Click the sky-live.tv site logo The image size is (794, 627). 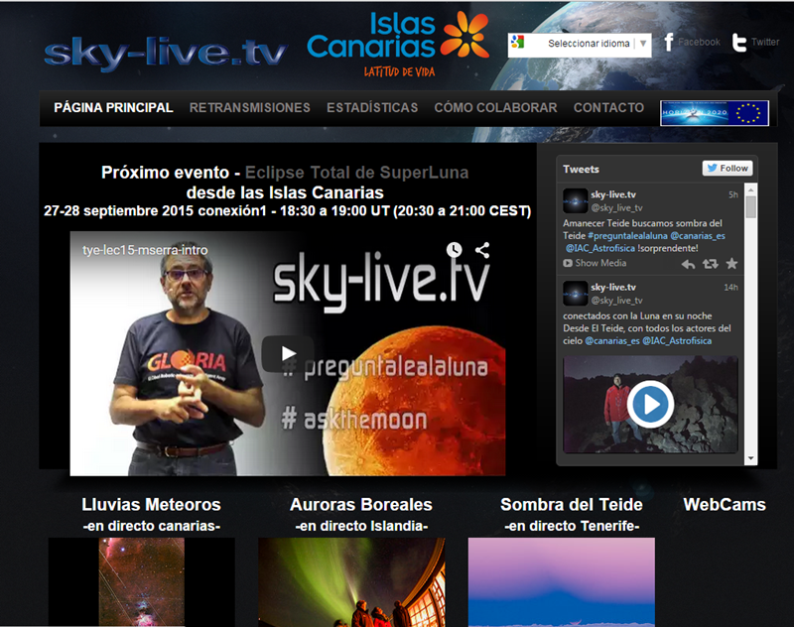click(166, 53)
